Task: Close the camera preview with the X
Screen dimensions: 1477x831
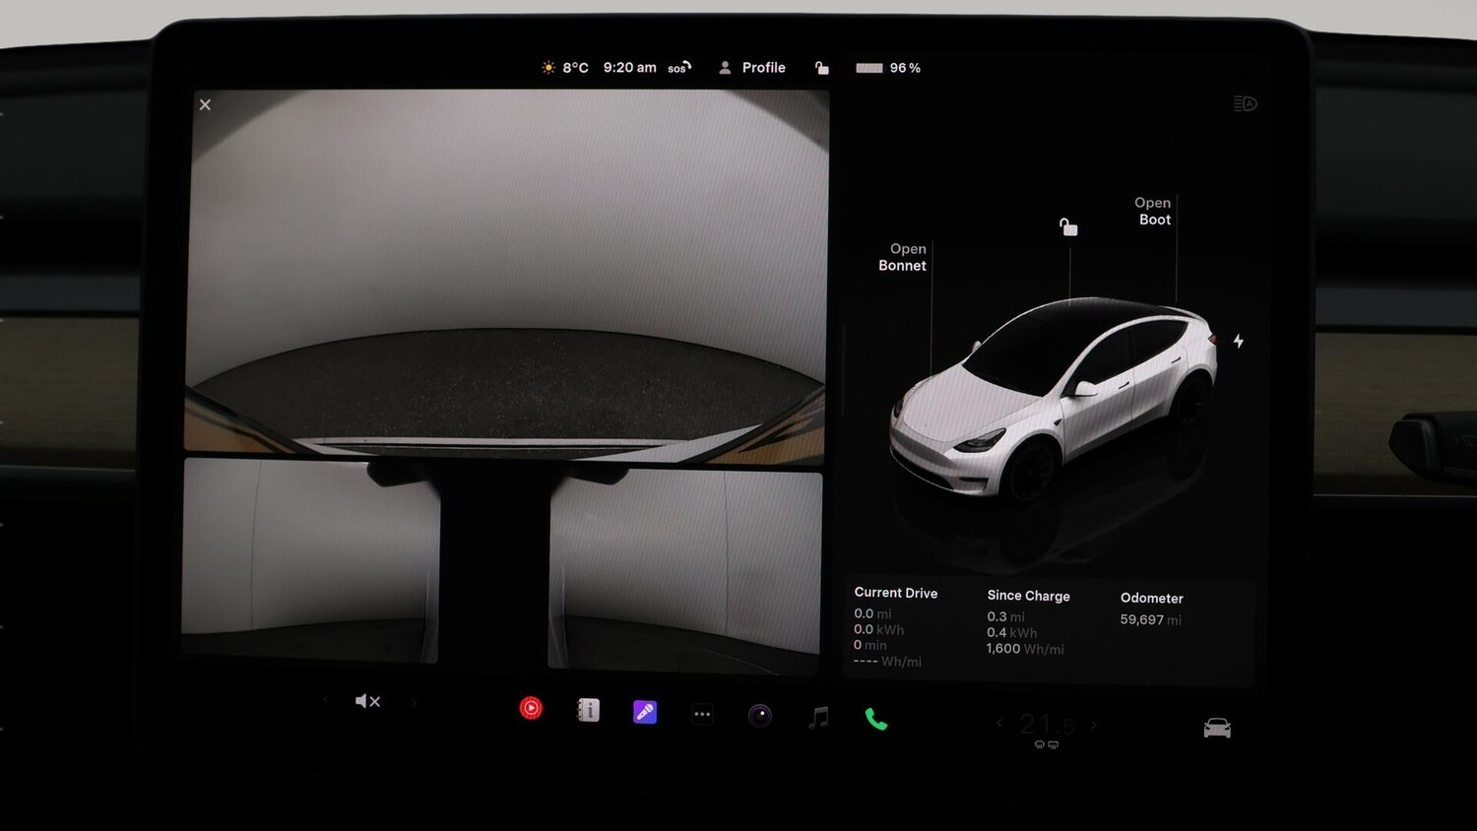Action: click(x=204, y=104)
